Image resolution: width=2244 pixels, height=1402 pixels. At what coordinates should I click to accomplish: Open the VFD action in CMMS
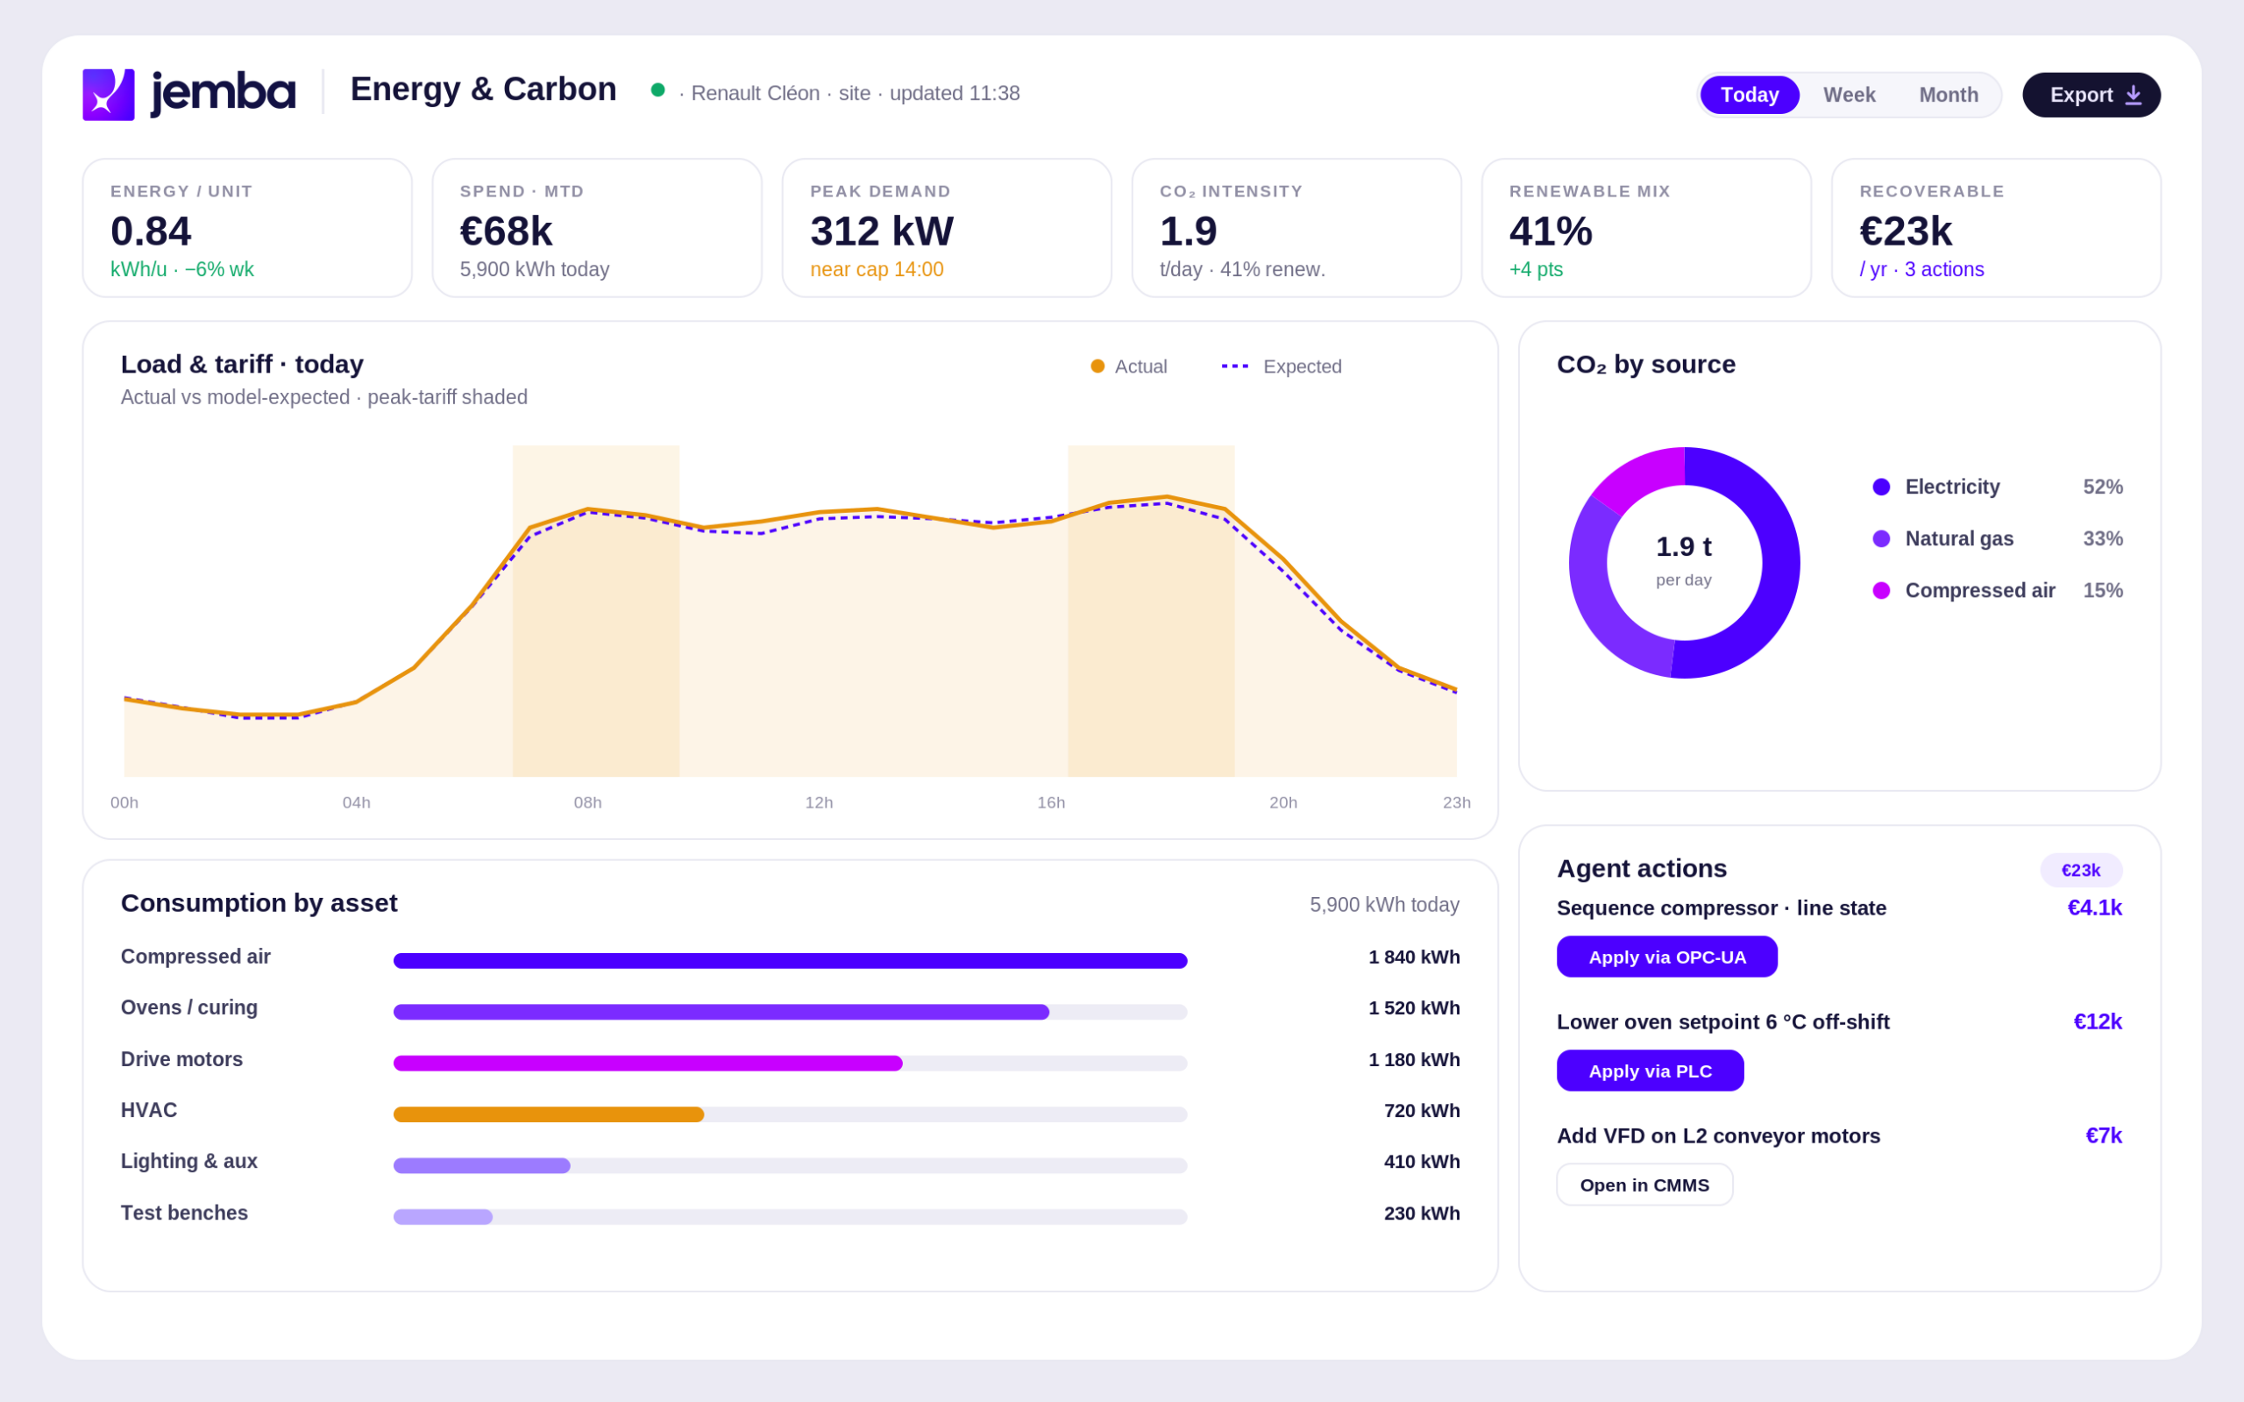tap(1644, 1185)
